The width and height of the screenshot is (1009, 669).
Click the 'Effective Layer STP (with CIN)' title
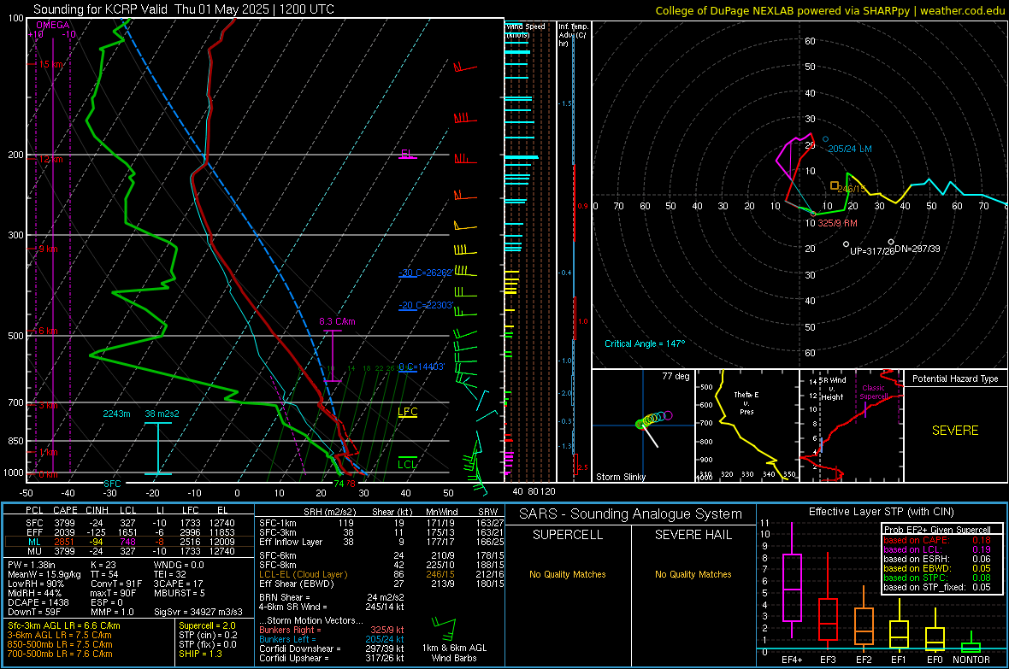click(881, 512)
